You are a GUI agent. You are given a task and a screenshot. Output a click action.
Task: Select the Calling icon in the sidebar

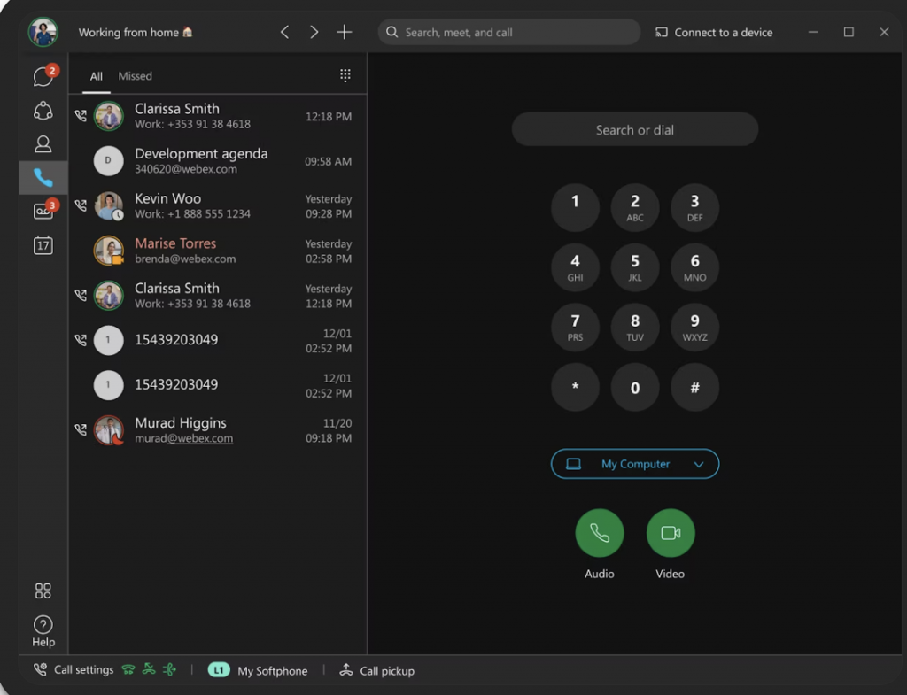click(43, 177)
